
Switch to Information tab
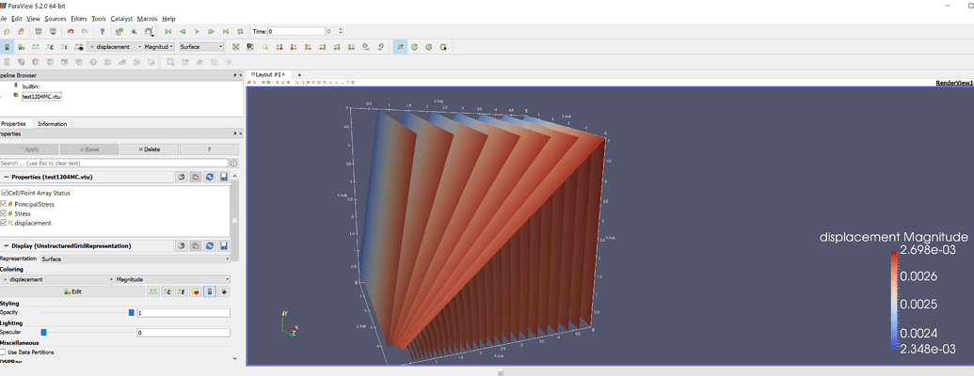point(52,124)
